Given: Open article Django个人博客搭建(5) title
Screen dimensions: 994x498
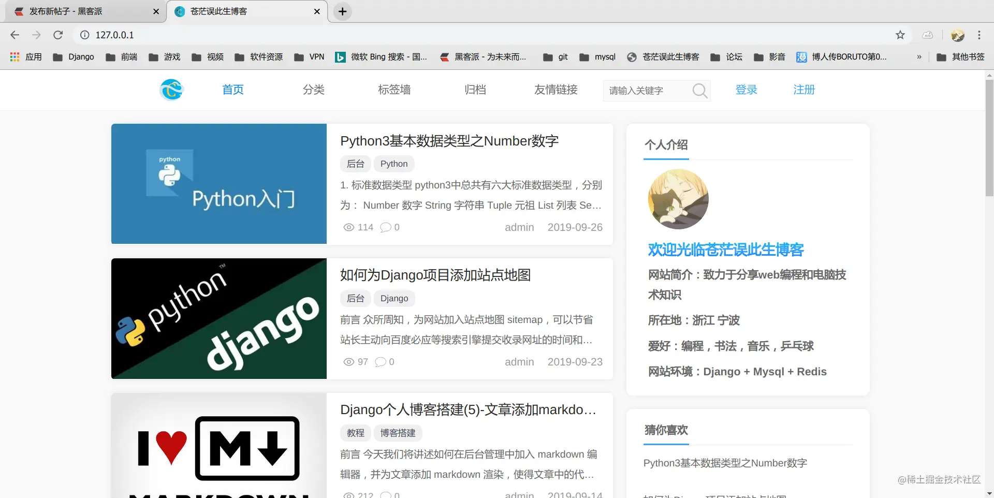Looking at the screenshot, I should (468, 409).
